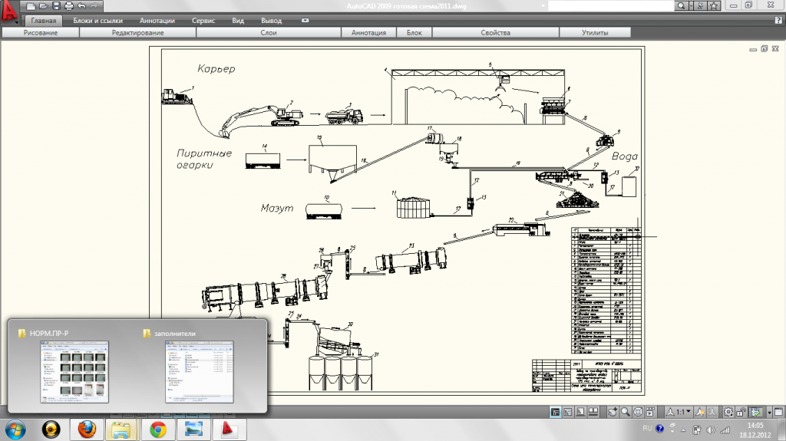
Task: Expand the application menu arrow below logo
Action: (x=17, y=22)
